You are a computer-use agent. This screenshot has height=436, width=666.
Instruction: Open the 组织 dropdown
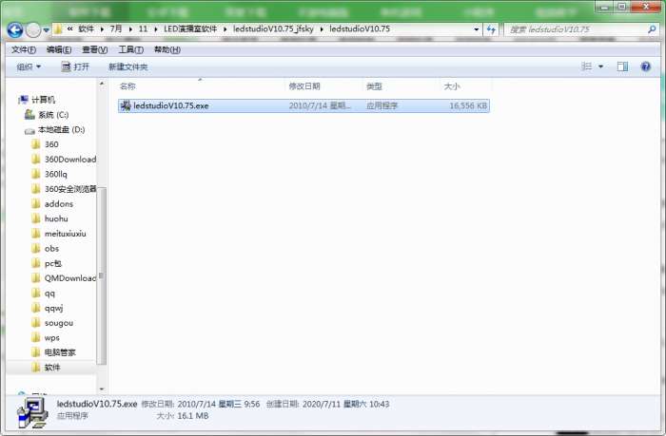(29, 66)
